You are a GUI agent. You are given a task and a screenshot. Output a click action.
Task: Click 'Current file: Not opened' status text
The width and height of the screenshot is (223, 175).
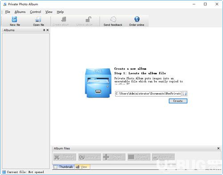point(25,172)
